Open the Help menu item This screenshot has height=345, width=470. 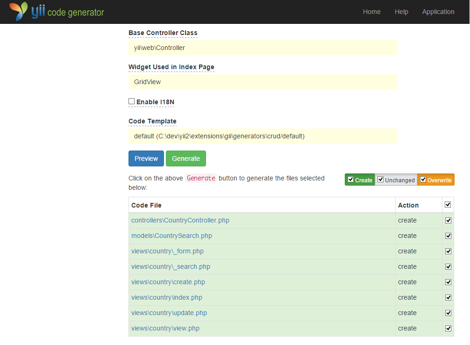pos(401,12)
